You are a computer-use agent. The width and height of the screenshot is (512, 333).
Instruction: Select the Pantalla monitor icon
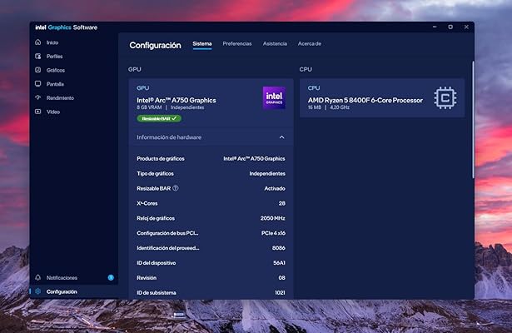pos(37,84)
